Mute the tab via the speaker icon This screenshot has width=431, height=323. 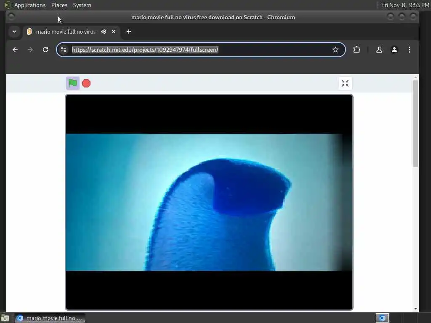[104, 32]
